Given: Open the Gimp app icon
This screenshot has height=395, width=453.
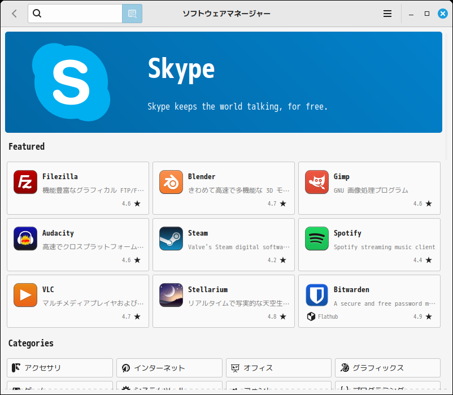Looking at the screenshot, I should (317, 182).
